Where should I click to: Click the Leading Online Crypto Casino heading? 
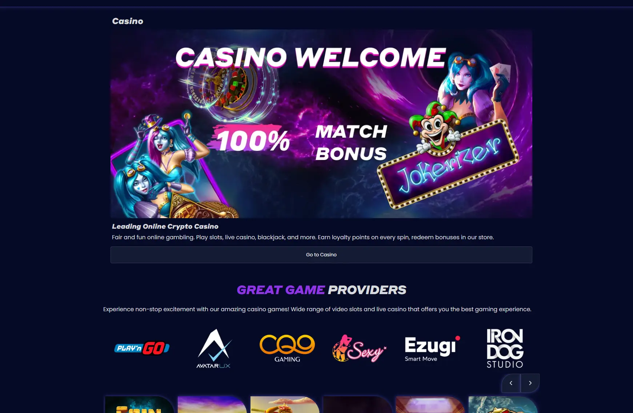pos(165,226)
